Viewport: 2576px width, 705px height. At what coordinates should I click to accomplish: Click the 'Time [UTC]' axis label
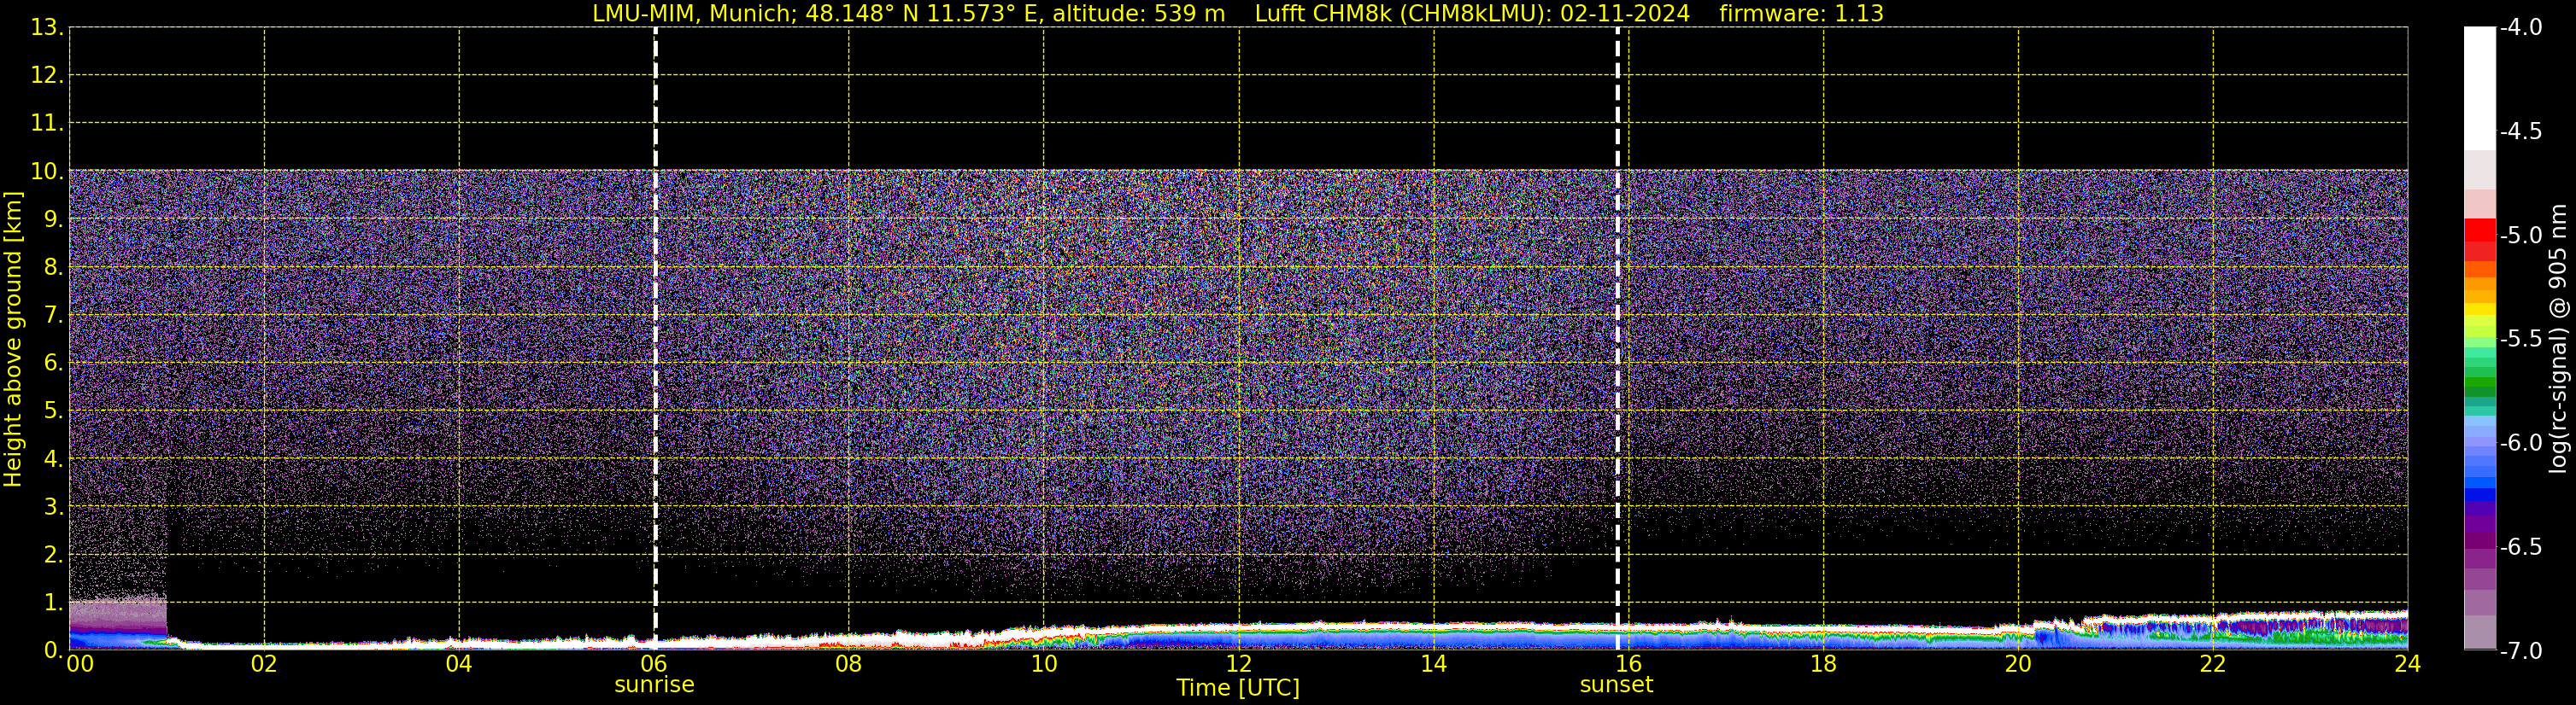(1238, 688)
